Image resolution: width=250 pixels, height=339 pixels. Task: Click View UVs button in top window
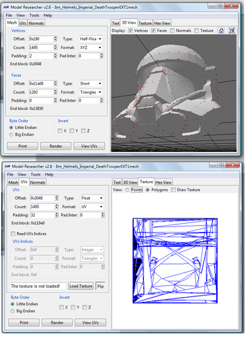(89, 146)
